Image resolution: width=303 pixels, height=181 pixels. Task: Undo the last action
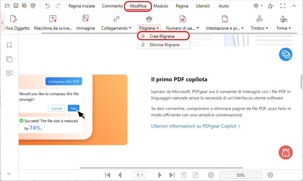(47, 6)
